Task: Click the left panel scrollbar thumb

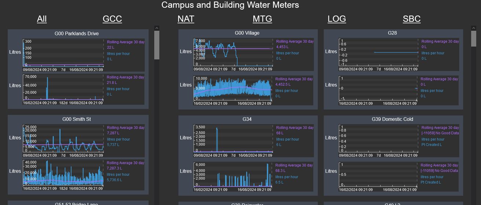Action: pos(157,45)
